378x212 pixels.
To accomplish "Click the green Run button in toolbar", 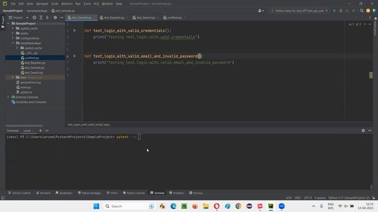I will 334,11.
